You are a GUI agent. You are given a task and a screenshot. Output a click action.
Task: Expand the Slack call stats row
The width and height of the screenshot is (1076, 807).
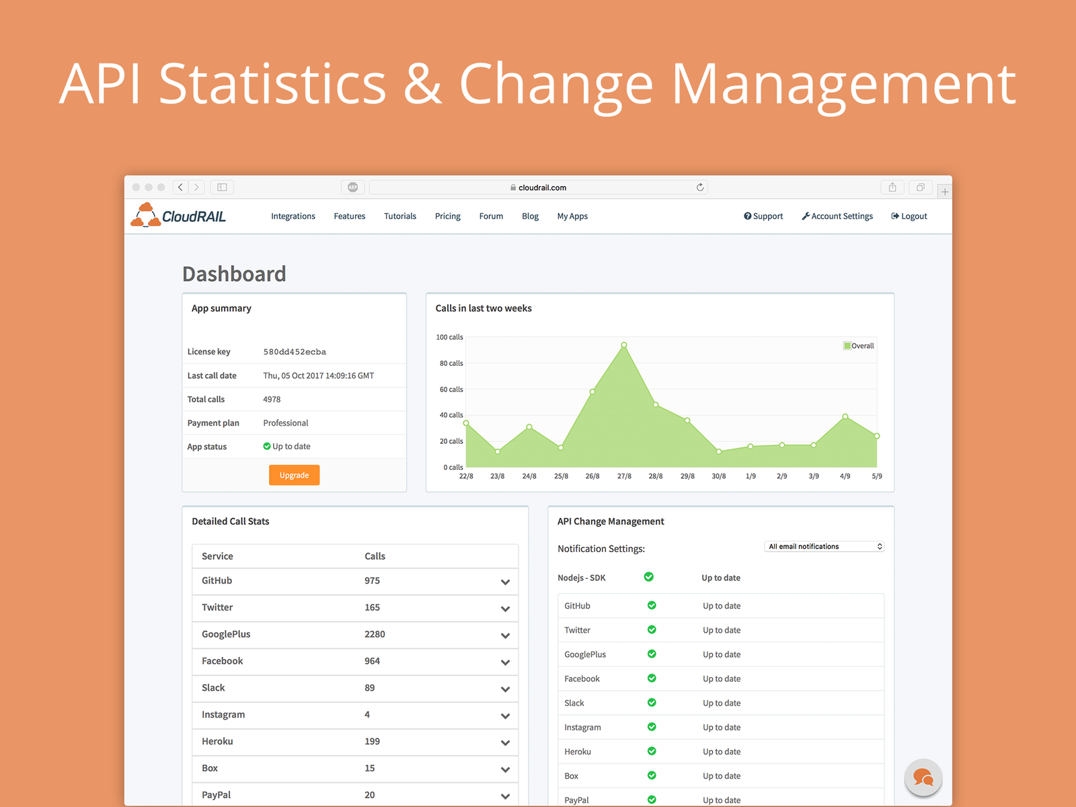(505, 690)
